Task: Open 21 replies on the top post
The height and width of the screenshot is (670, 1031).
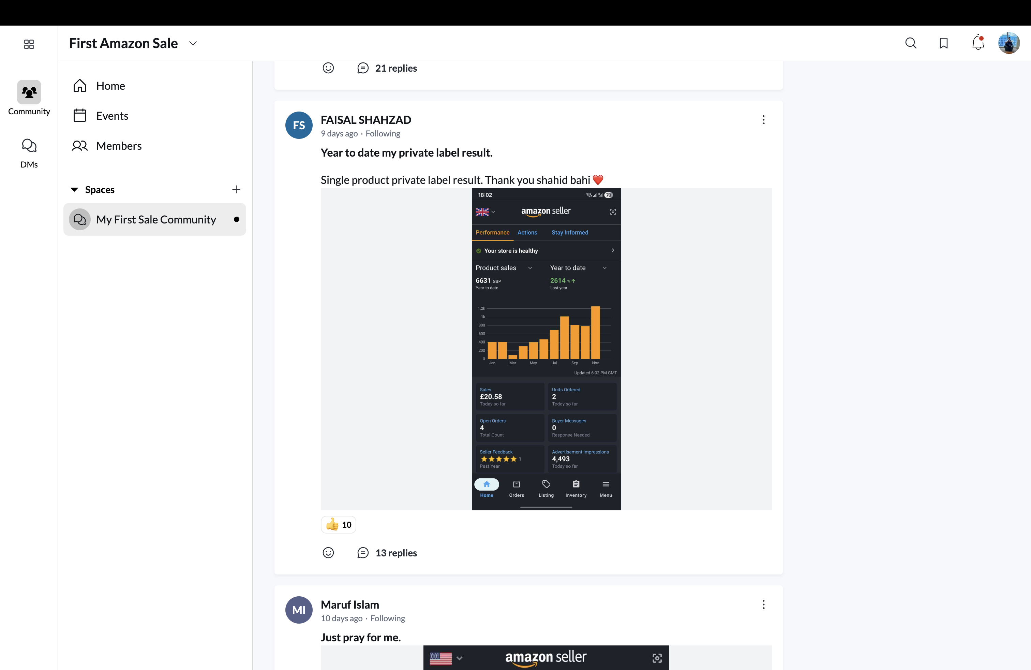Action: tap(396, 68)
